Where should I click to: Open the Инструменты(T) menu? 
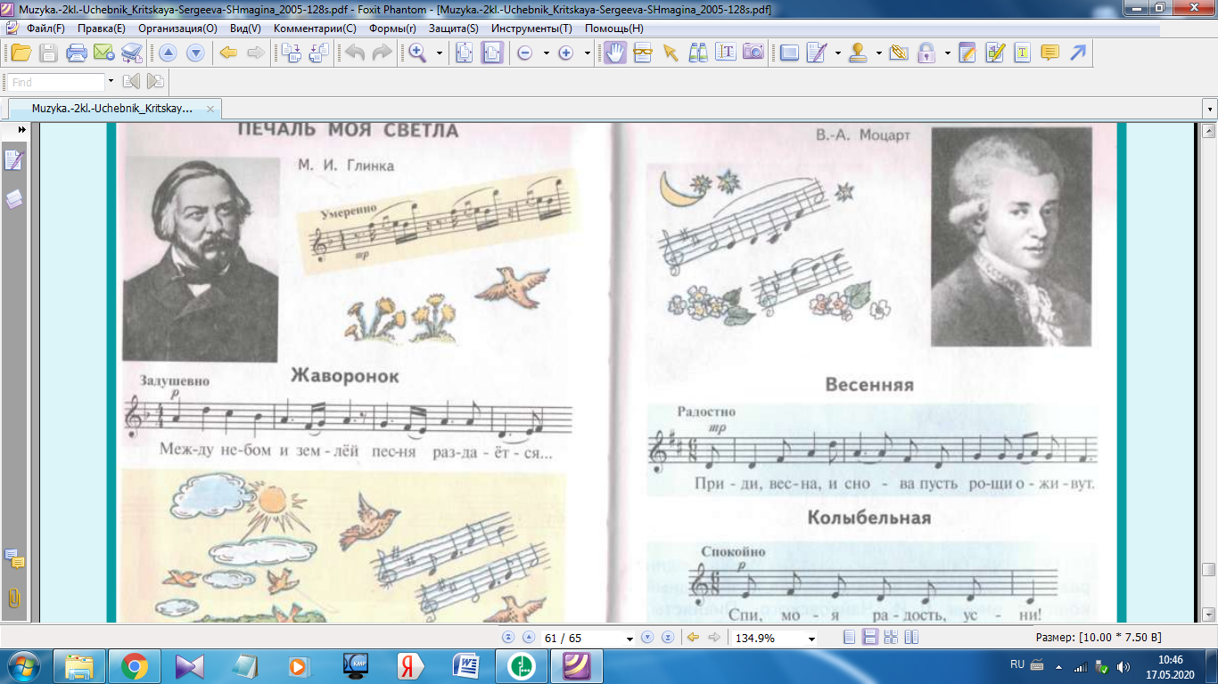point(531,28)
